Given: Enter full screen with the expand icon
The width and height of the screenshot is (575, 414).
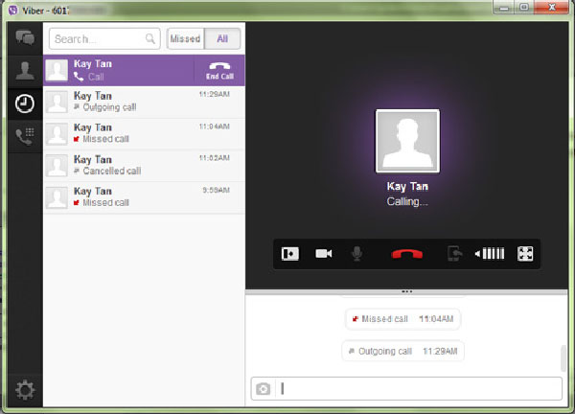Looking at the screenshot, I should tap(525, 254).
